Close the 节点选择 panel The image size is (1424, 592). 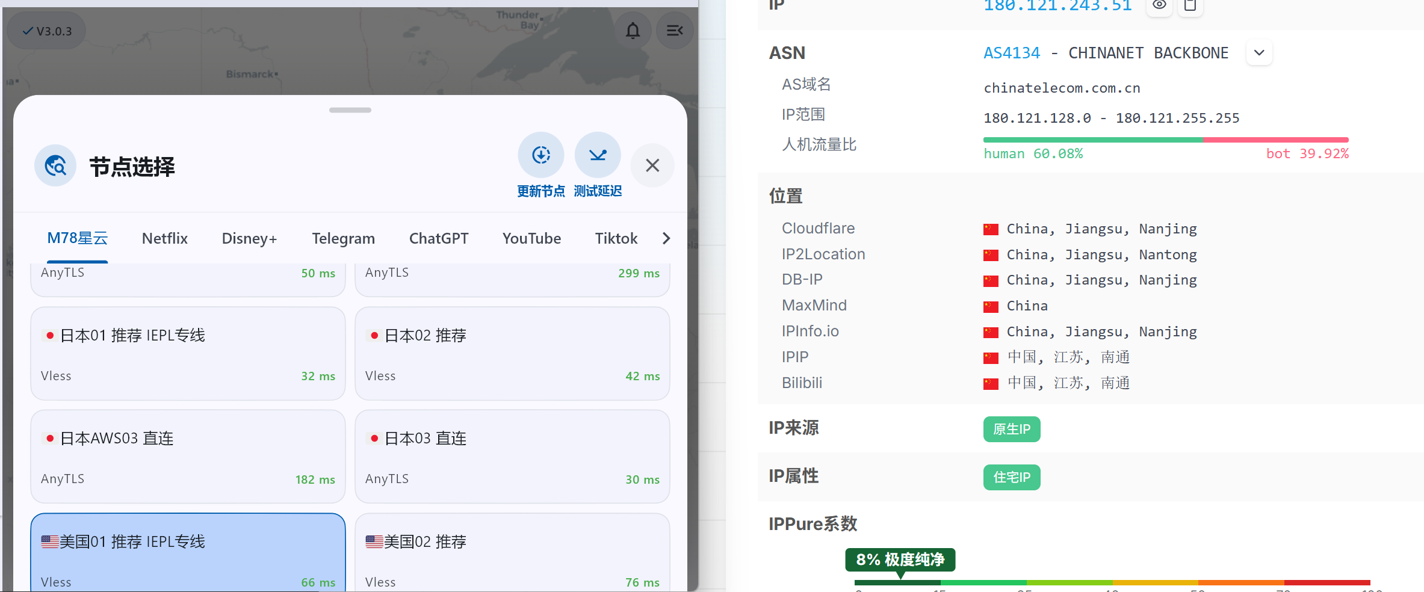click(652, 165)
